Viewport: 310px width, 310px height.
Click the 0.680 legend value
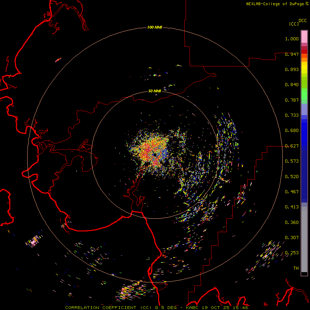(292, 131)
